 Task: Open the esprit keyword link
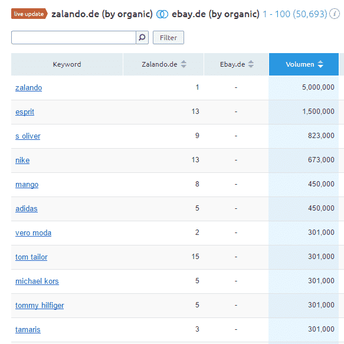25,112
